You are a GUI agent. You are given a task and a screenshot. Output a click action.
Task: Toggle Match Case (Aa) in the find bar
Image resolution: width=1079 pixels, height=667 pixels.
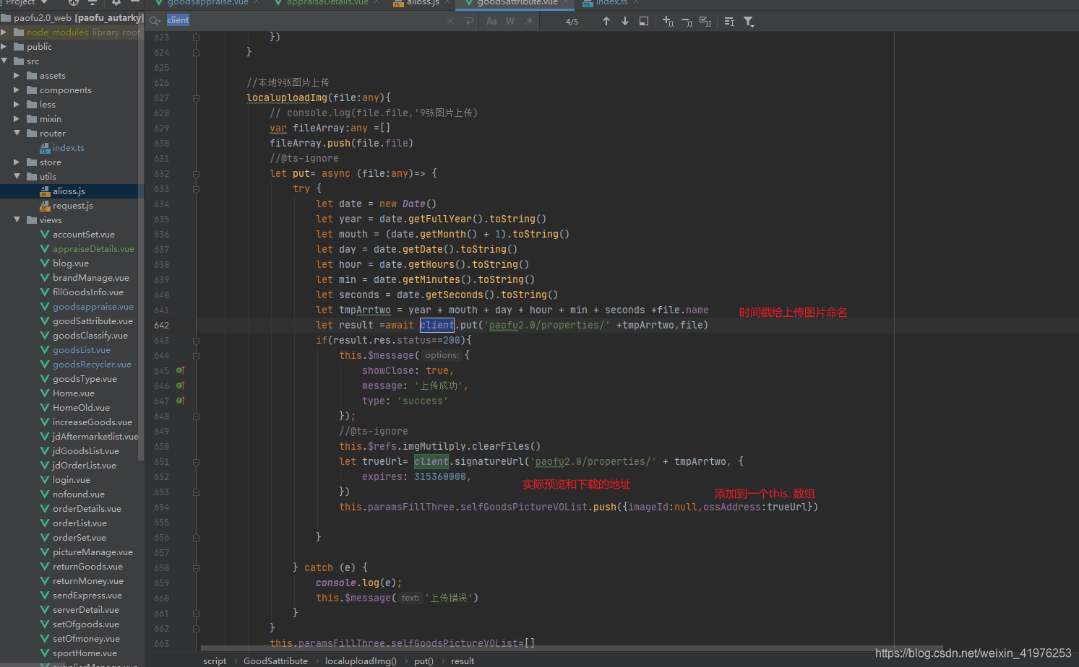(x=491, y=21)
